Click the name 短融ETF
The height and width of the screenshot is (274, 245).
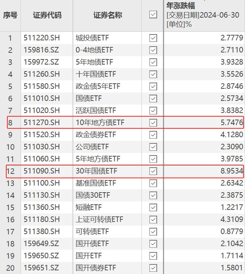click(x=88, y=207)
